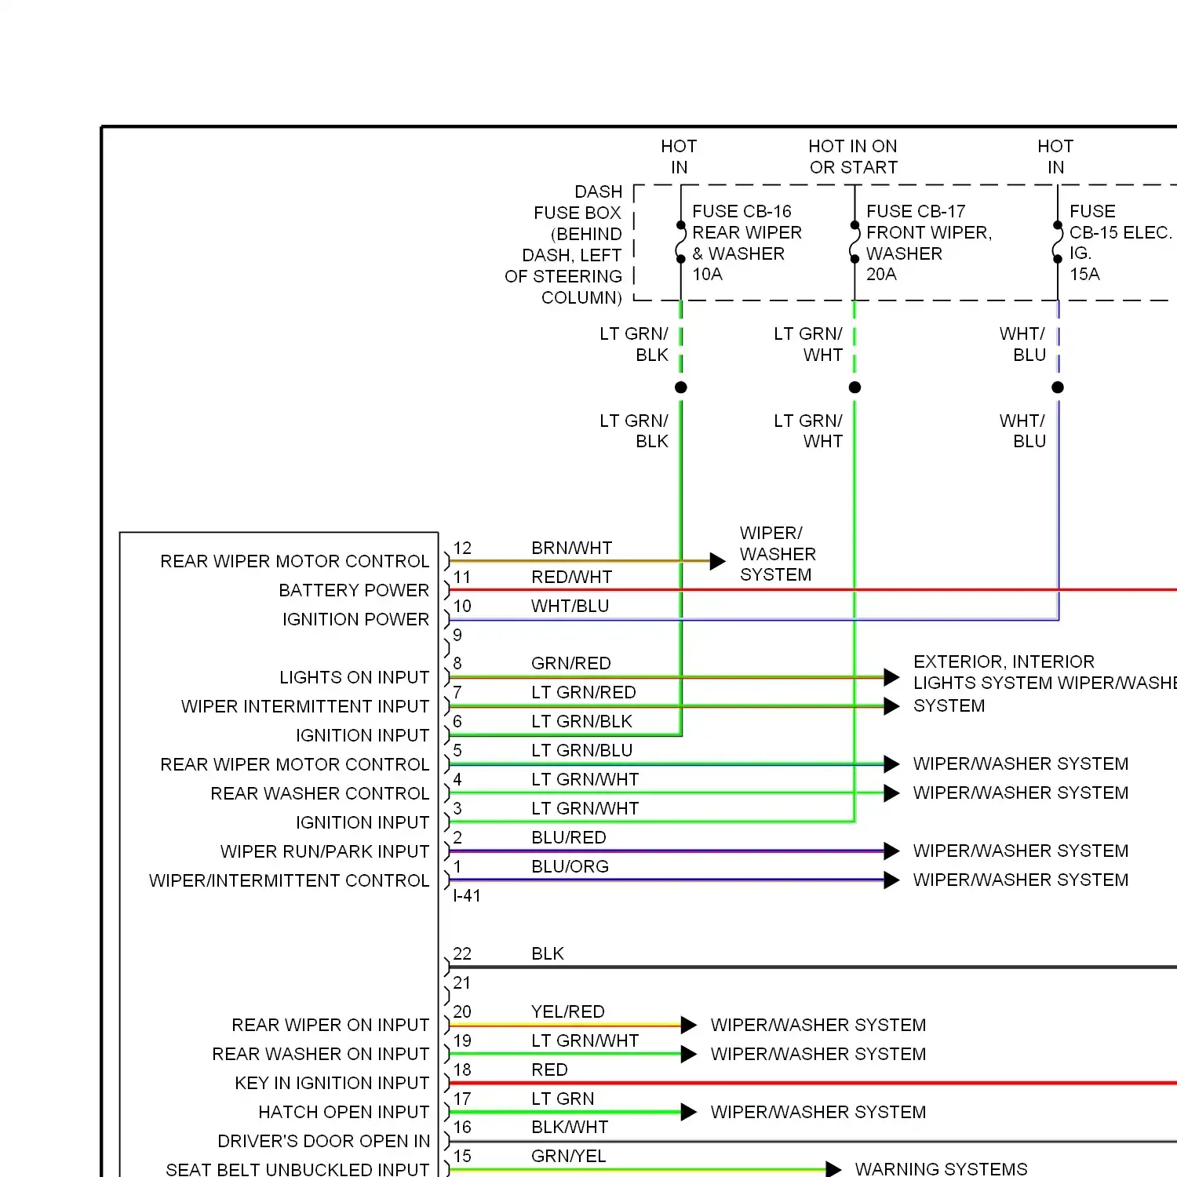Click the splice dot on the WHT/BLU vertical wire
The width and height of the screenshot is (1177, 1177).
pos(1058,388)
